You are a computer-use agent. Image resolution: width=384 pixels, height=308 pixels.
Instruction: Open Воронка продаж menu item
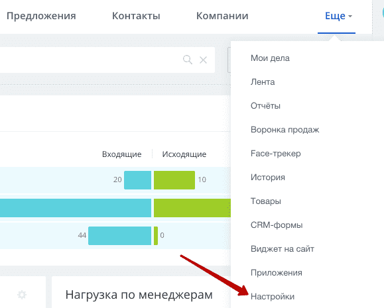pyautogui.click(x=285, y=130)
